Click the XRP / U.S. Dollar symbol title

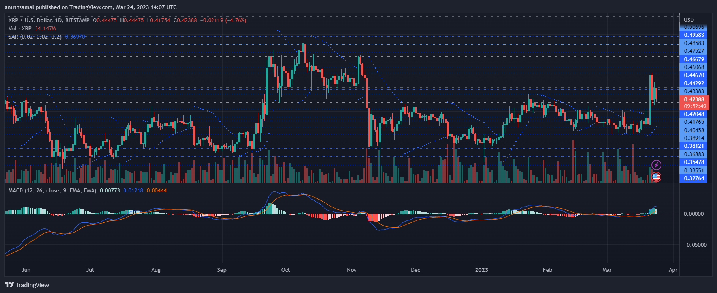click(x=49, y=20)
